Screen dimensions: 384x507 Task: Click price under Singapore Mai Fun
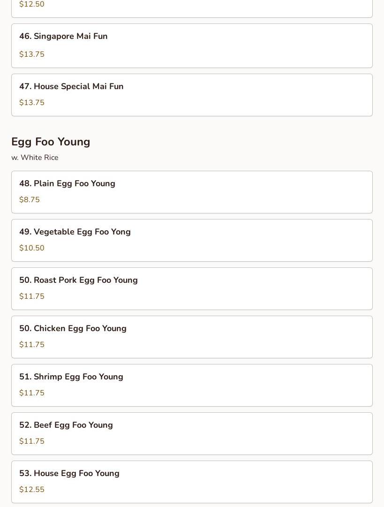32,54
